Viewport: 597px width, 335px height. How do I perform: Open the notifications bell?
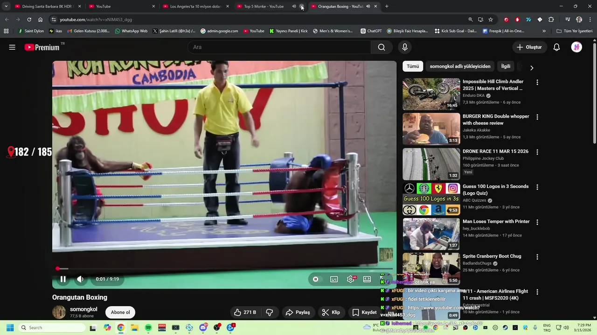(556, 47)
